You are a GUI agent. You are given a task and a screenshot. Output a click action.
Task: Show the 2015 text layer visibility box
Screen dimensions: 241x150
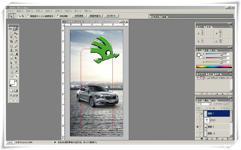(x=198, y=120)
